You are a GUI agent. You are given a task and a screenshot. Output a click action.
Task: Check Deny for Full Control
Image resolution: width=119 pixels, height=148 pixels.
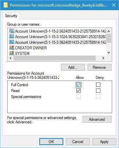(98, 85)
